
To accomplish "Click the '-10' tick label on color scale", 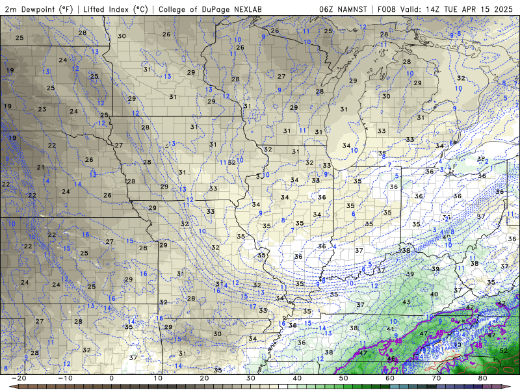I will 65,378.
